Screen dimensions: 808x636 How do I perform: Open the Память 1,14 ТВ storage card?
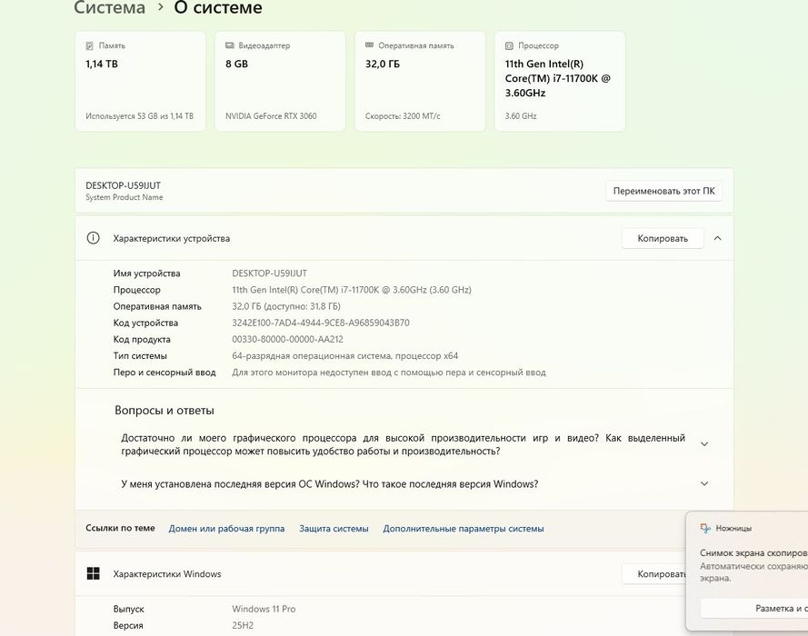tap(140, 81)
